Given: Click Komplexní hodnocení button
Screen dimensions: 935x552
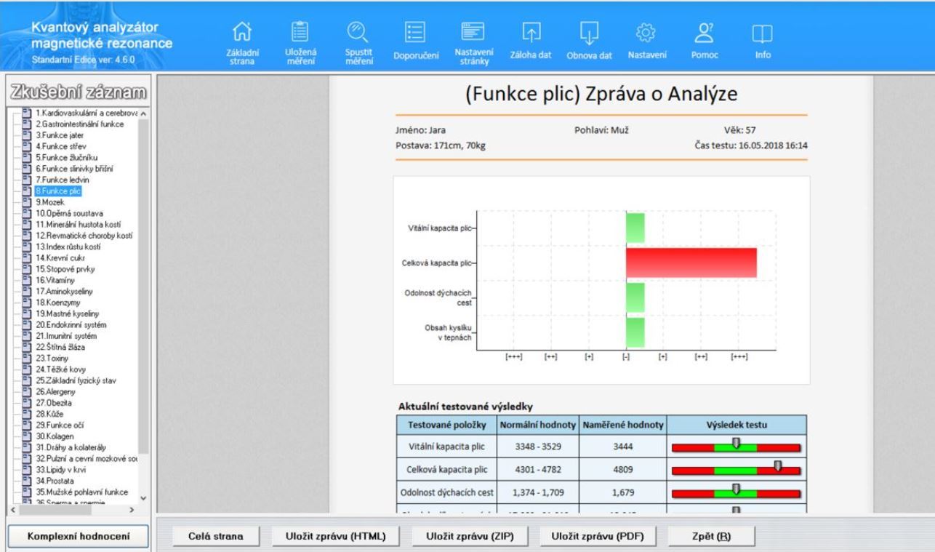Looking at the screenshot, I should point(79,537).
